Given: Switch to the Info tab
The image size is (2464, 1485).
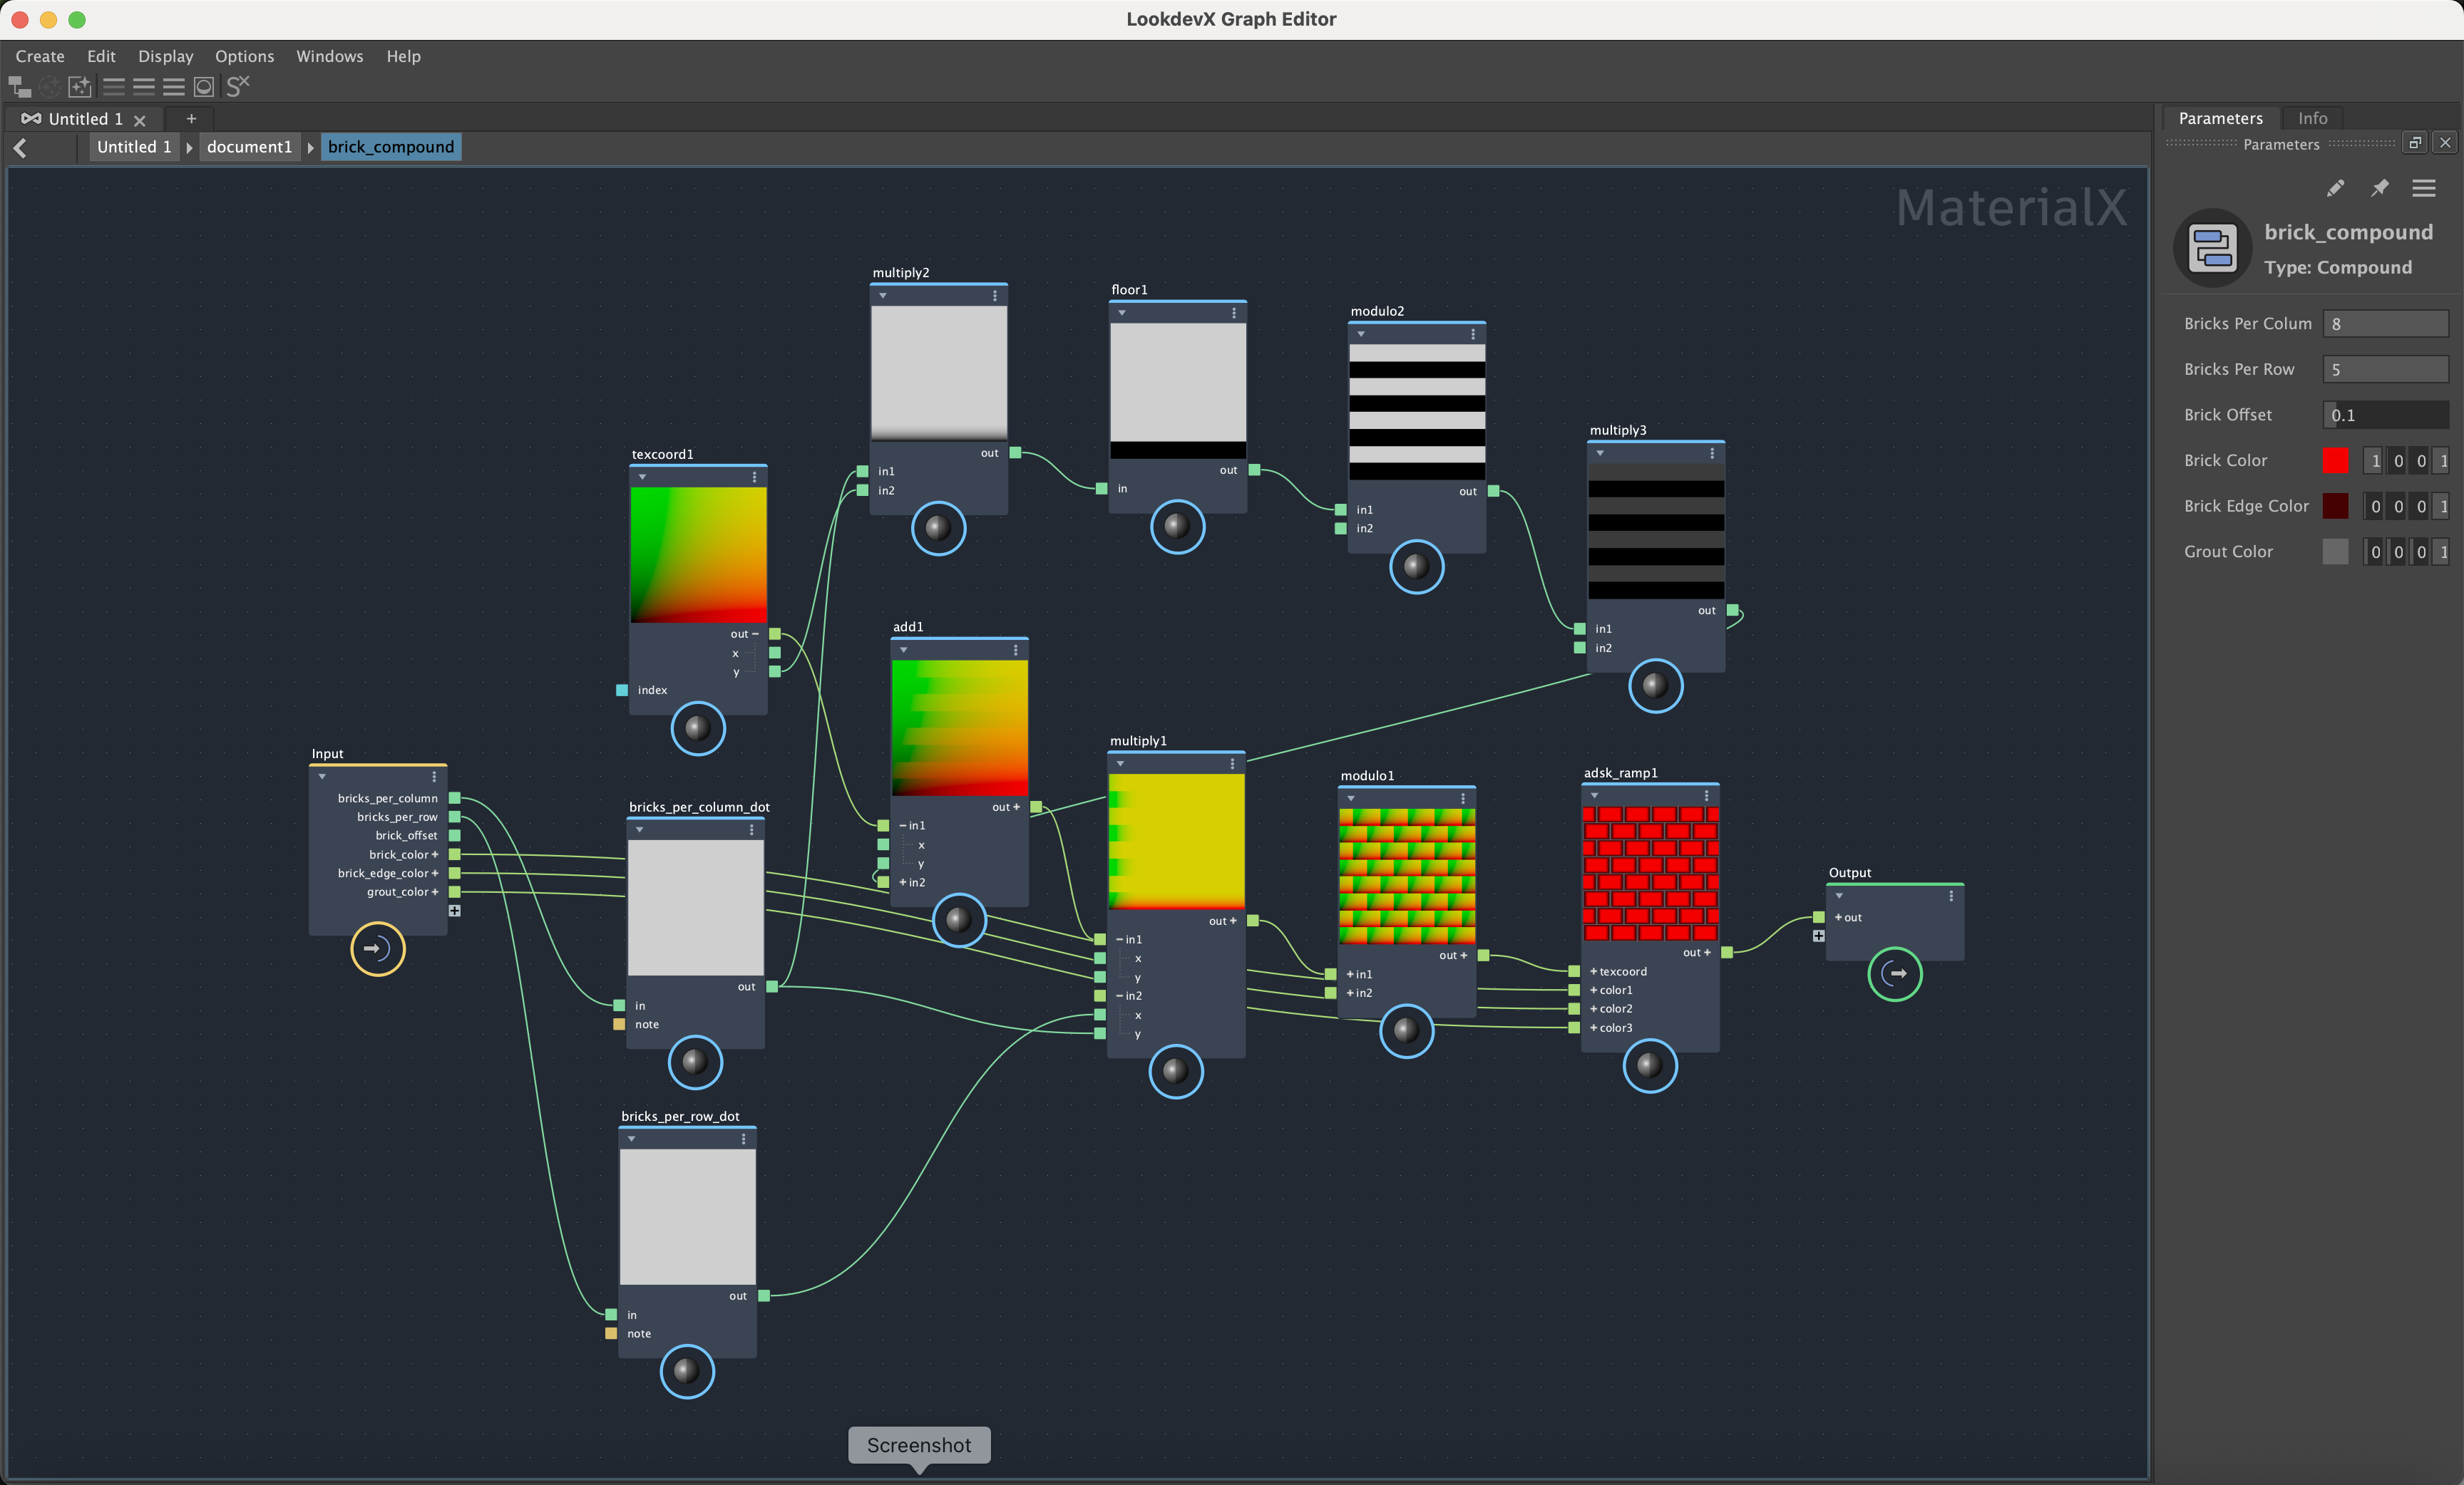Looking at the screenshot, I should [2312, 118].
